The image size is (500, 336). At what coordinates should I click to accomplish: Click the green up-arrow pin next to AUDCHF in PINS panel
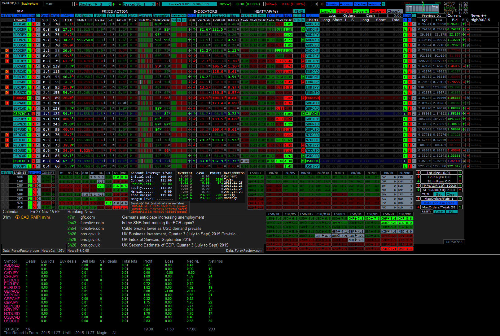(x=303, y=29)
